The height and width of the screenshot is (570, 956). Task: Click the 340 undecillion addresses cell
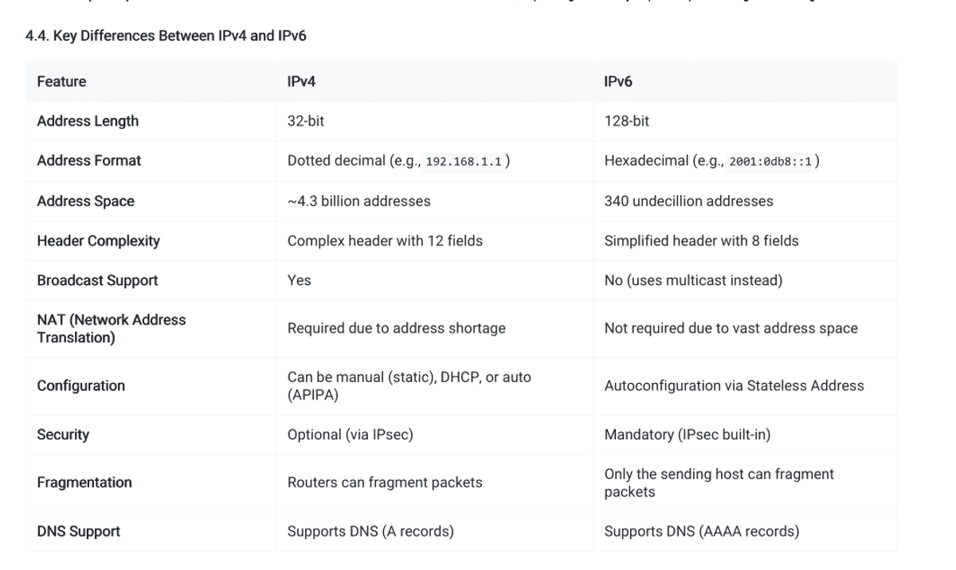pos(688,201)
